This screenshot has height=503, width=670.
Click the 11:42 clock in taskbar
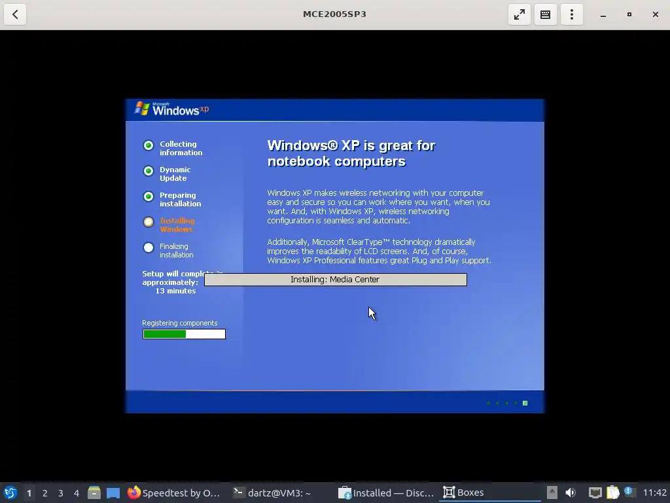[654, 493]
